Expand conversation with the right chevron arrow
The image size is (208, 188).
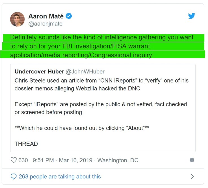(x=192, y=177)
